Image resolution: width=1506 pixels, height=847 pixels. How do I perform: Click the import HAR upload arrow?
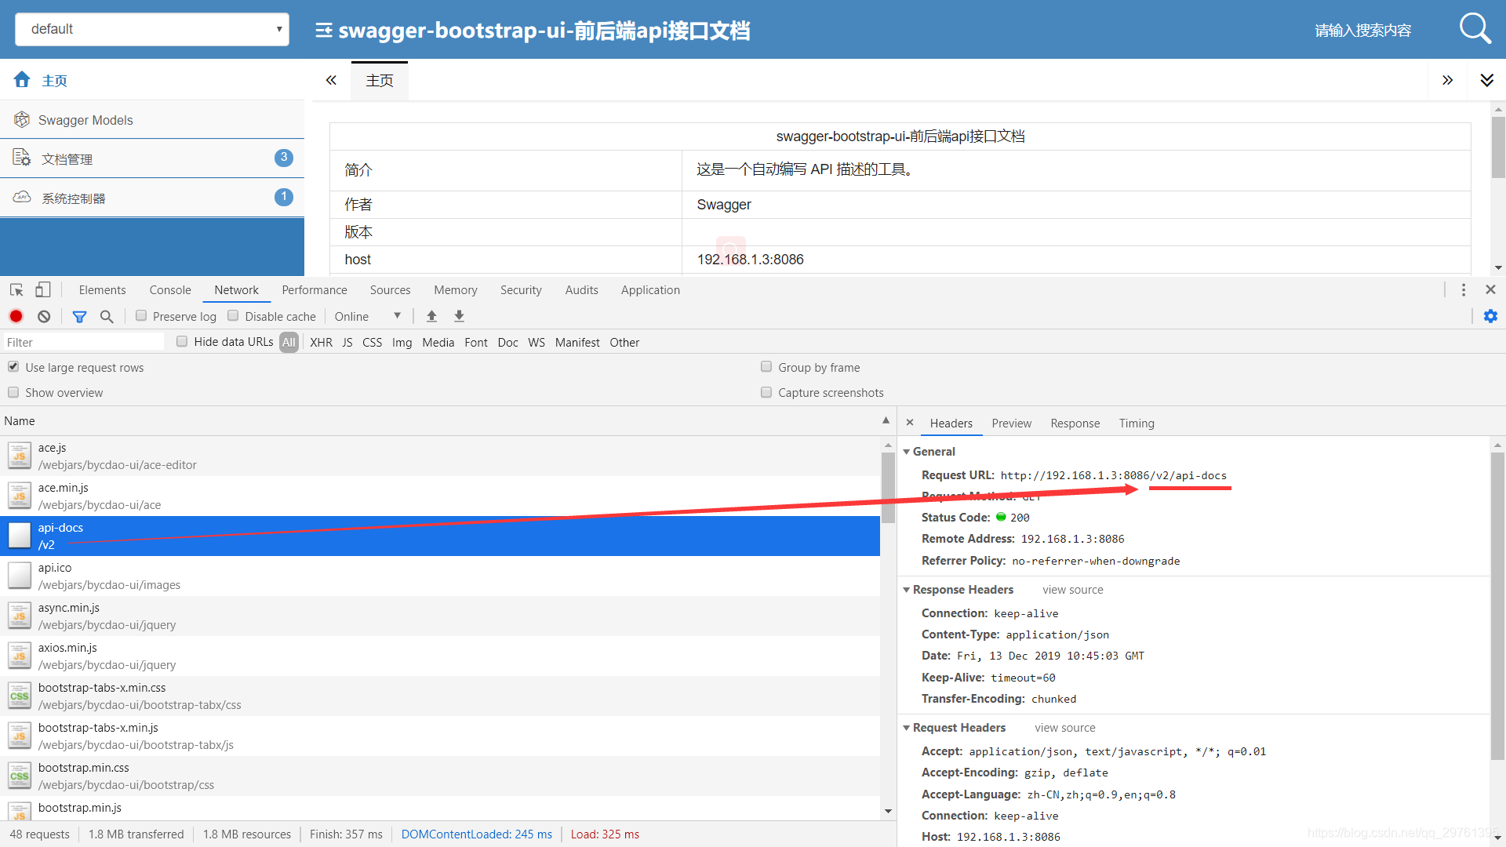[x=431, y=316]
